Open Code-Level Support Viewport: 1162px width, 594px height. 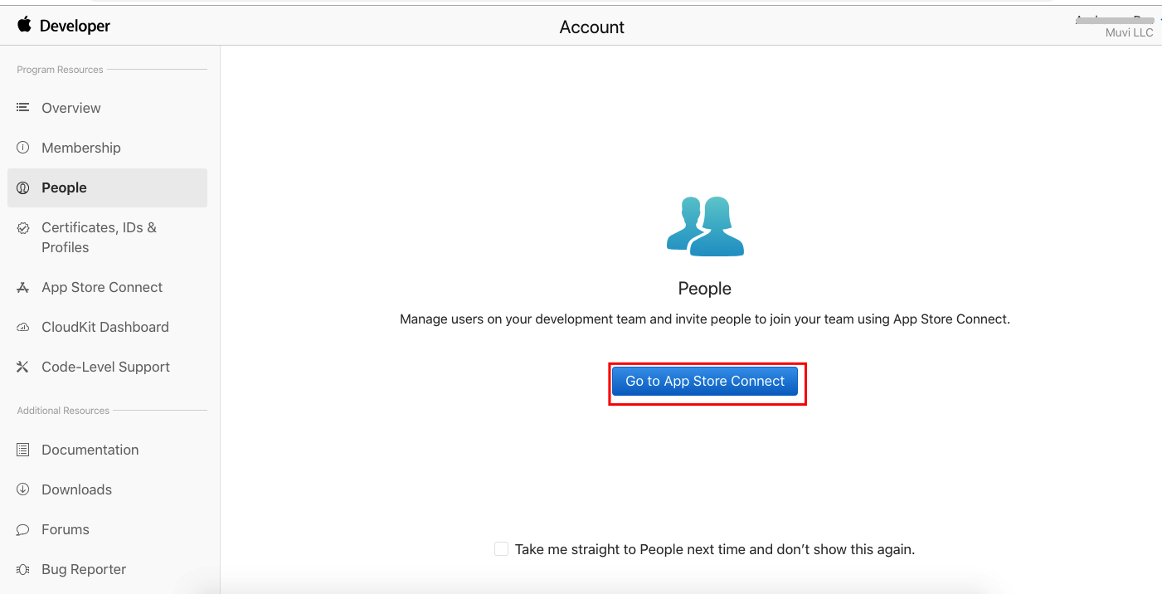(107, 367)
